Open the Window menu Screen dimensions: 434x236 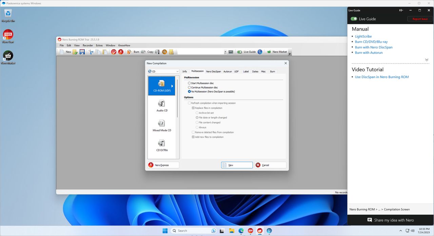coord(111,45)
